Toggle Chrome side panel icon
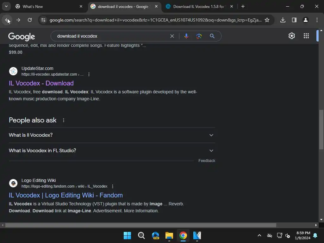324x243 pixels. (294, 20)
